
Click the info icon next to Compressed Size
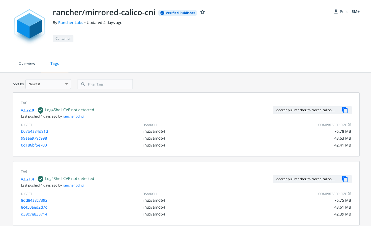point(349,124)
